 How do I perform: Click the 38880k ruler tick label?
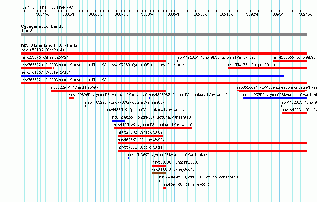point(147,14)
